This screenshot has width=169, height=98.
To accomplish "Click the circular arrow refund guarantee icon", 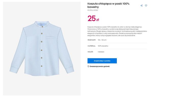I will 88,67.
